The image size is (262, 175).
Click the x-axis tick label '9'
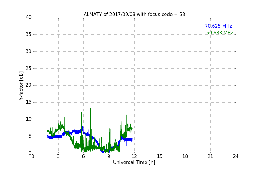click(109, 156)
